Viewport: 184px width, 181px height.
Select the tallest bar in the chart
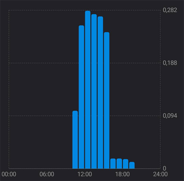pos(88,90)
